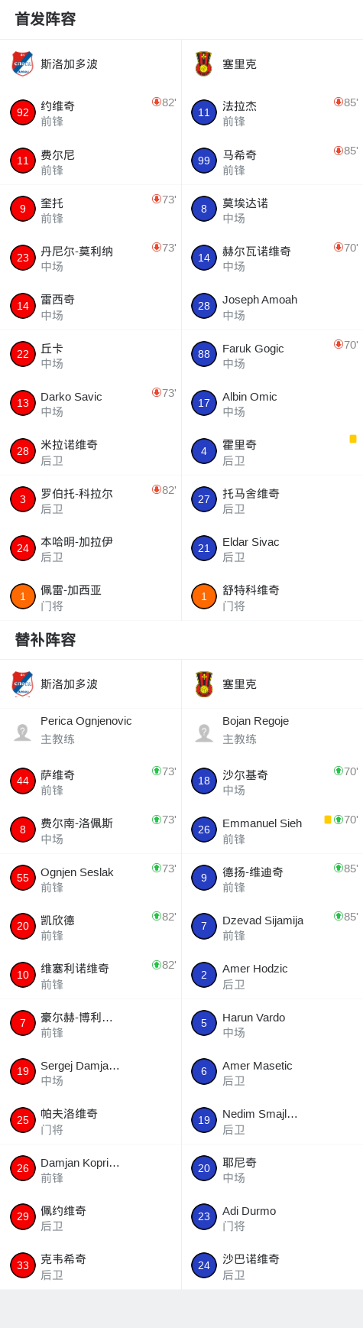Open substitute goalkeeper Adi Durmo's row
This screenshot has height=1328, width=363.
pyautogui.click(x=272, y=1217)
